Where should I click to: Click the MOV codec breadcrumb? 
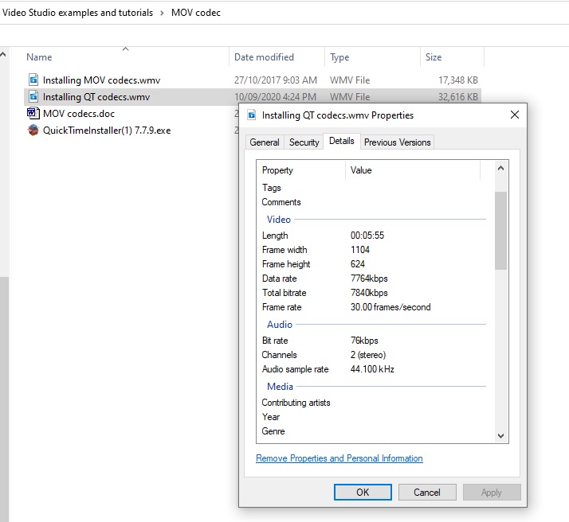(196, 13)
